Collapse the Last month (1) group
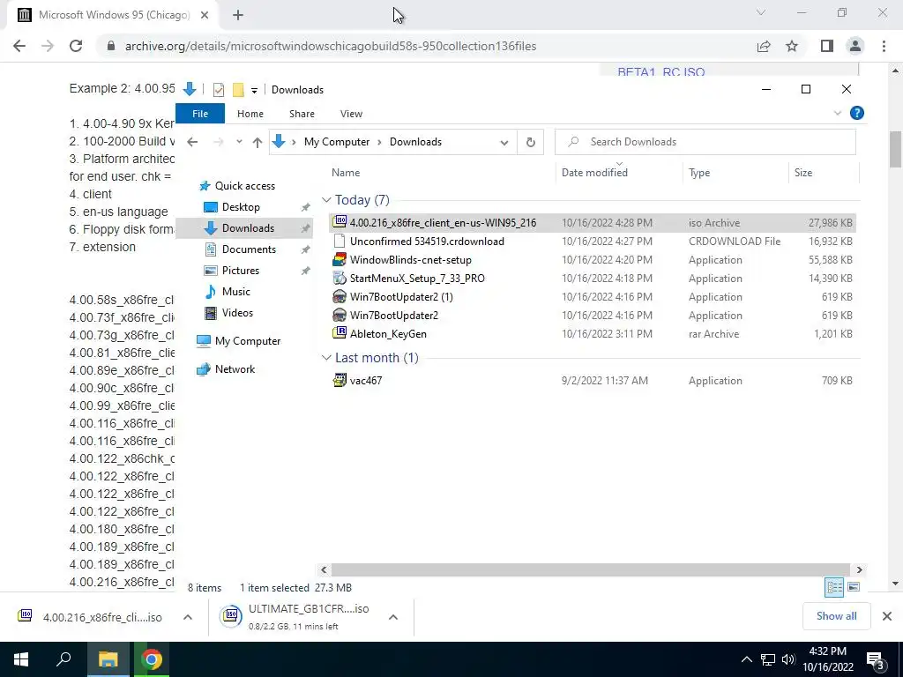The width and height of the screenshot is (903, 677). tap(326, 358)
